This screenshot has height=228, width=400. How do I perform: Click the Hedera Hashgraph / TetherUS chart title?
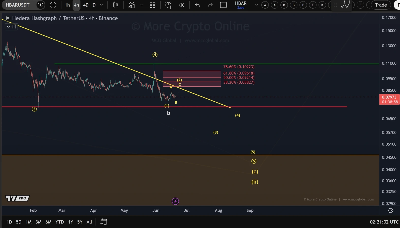(x=65, y=18)
